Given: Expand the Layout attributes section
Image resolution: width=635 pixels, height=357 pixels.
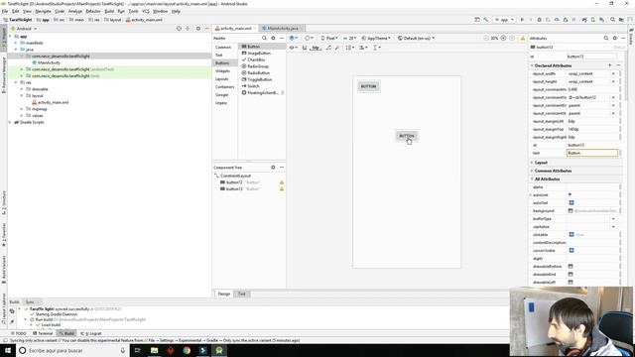Looking at the screenshot, I should click(532, 163).
